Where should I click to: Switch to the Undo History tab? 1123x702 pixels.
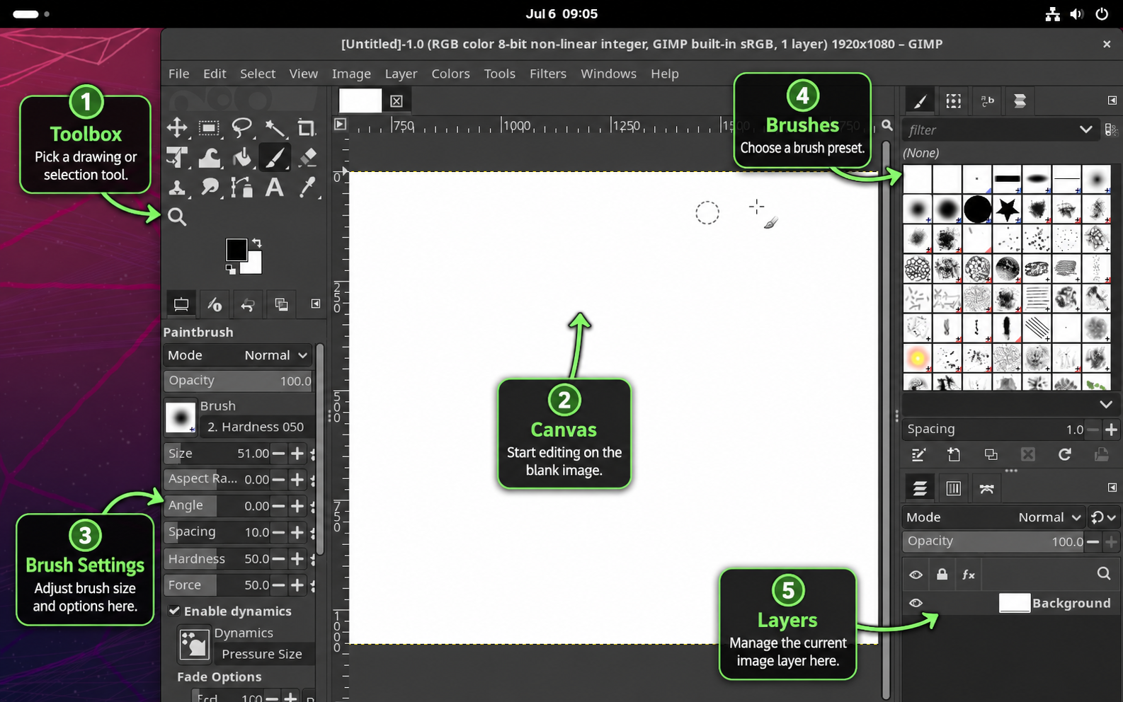(x=248, y=305)
